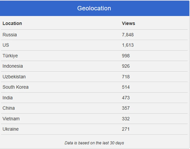Click the Geolocation panel header

click(95, 8)
